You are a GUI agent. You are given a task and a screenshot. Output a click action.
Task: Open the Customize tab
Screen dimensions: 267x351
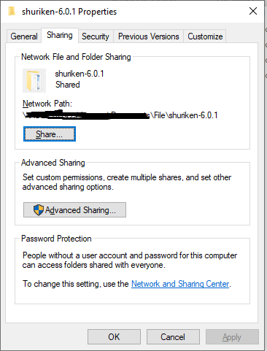pos(205,36)
